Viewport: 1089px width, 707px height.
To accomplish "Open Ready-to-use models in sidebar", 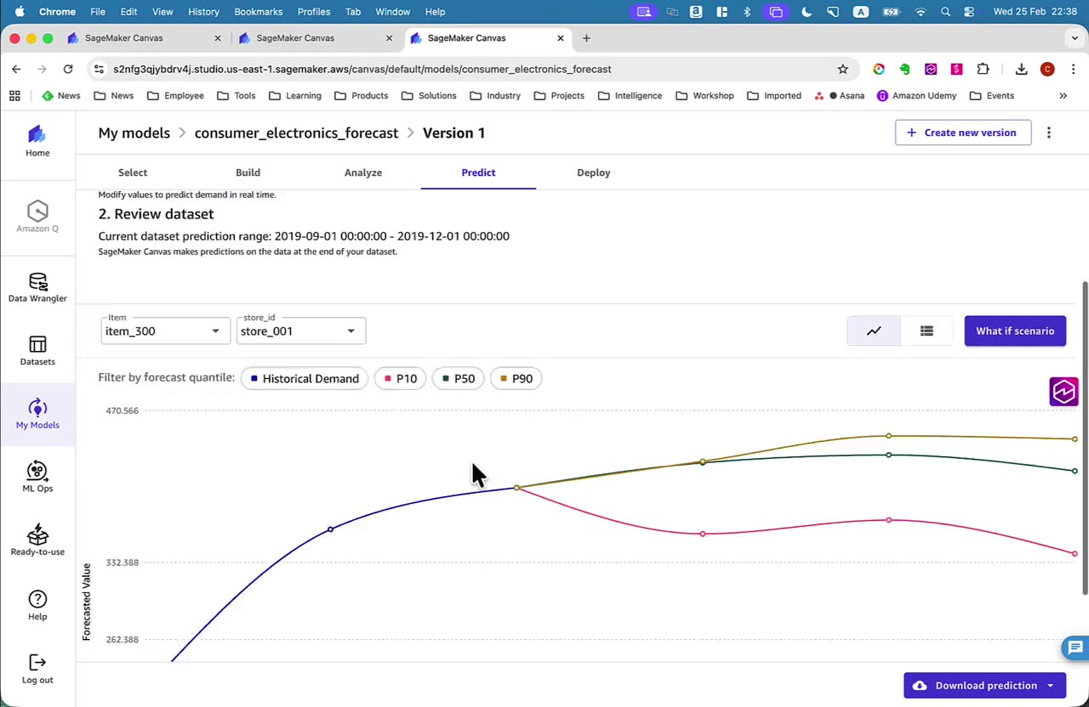I will [37, 540].
